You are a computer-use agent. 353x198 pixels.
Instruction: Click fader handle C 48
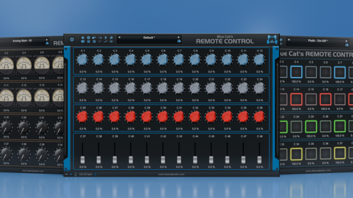[x=260, y=159]
